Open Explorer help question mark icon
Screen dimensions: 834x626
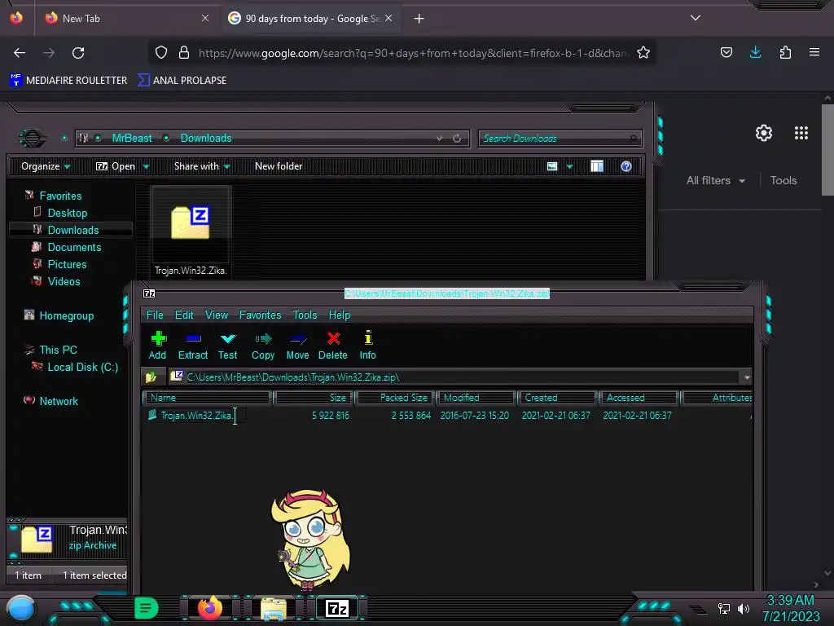tap(626, 166)
